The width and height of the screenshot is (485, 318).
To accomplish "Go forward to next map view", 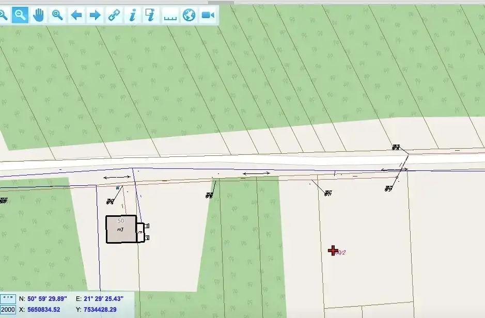I will tap(95, 15).
